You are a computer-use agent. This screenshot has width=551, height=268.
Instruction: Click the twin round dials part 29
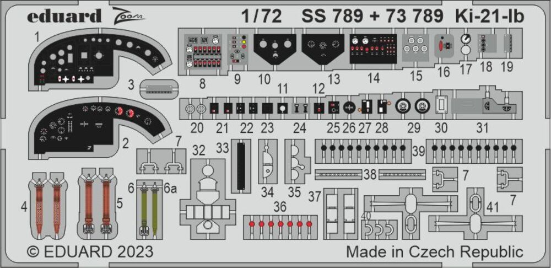coord(413,105)
